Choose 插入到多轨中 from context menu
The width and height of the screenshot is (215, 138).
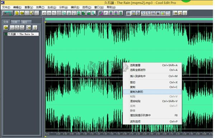coord(152,76)
